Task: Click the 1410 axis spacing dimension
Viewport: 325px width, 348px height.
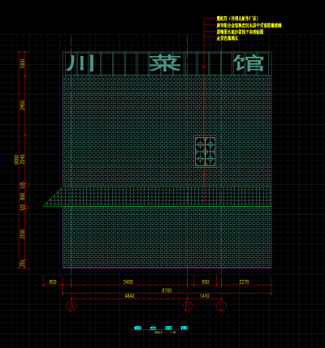Action: pyautogui.click(x=205, y=296)
